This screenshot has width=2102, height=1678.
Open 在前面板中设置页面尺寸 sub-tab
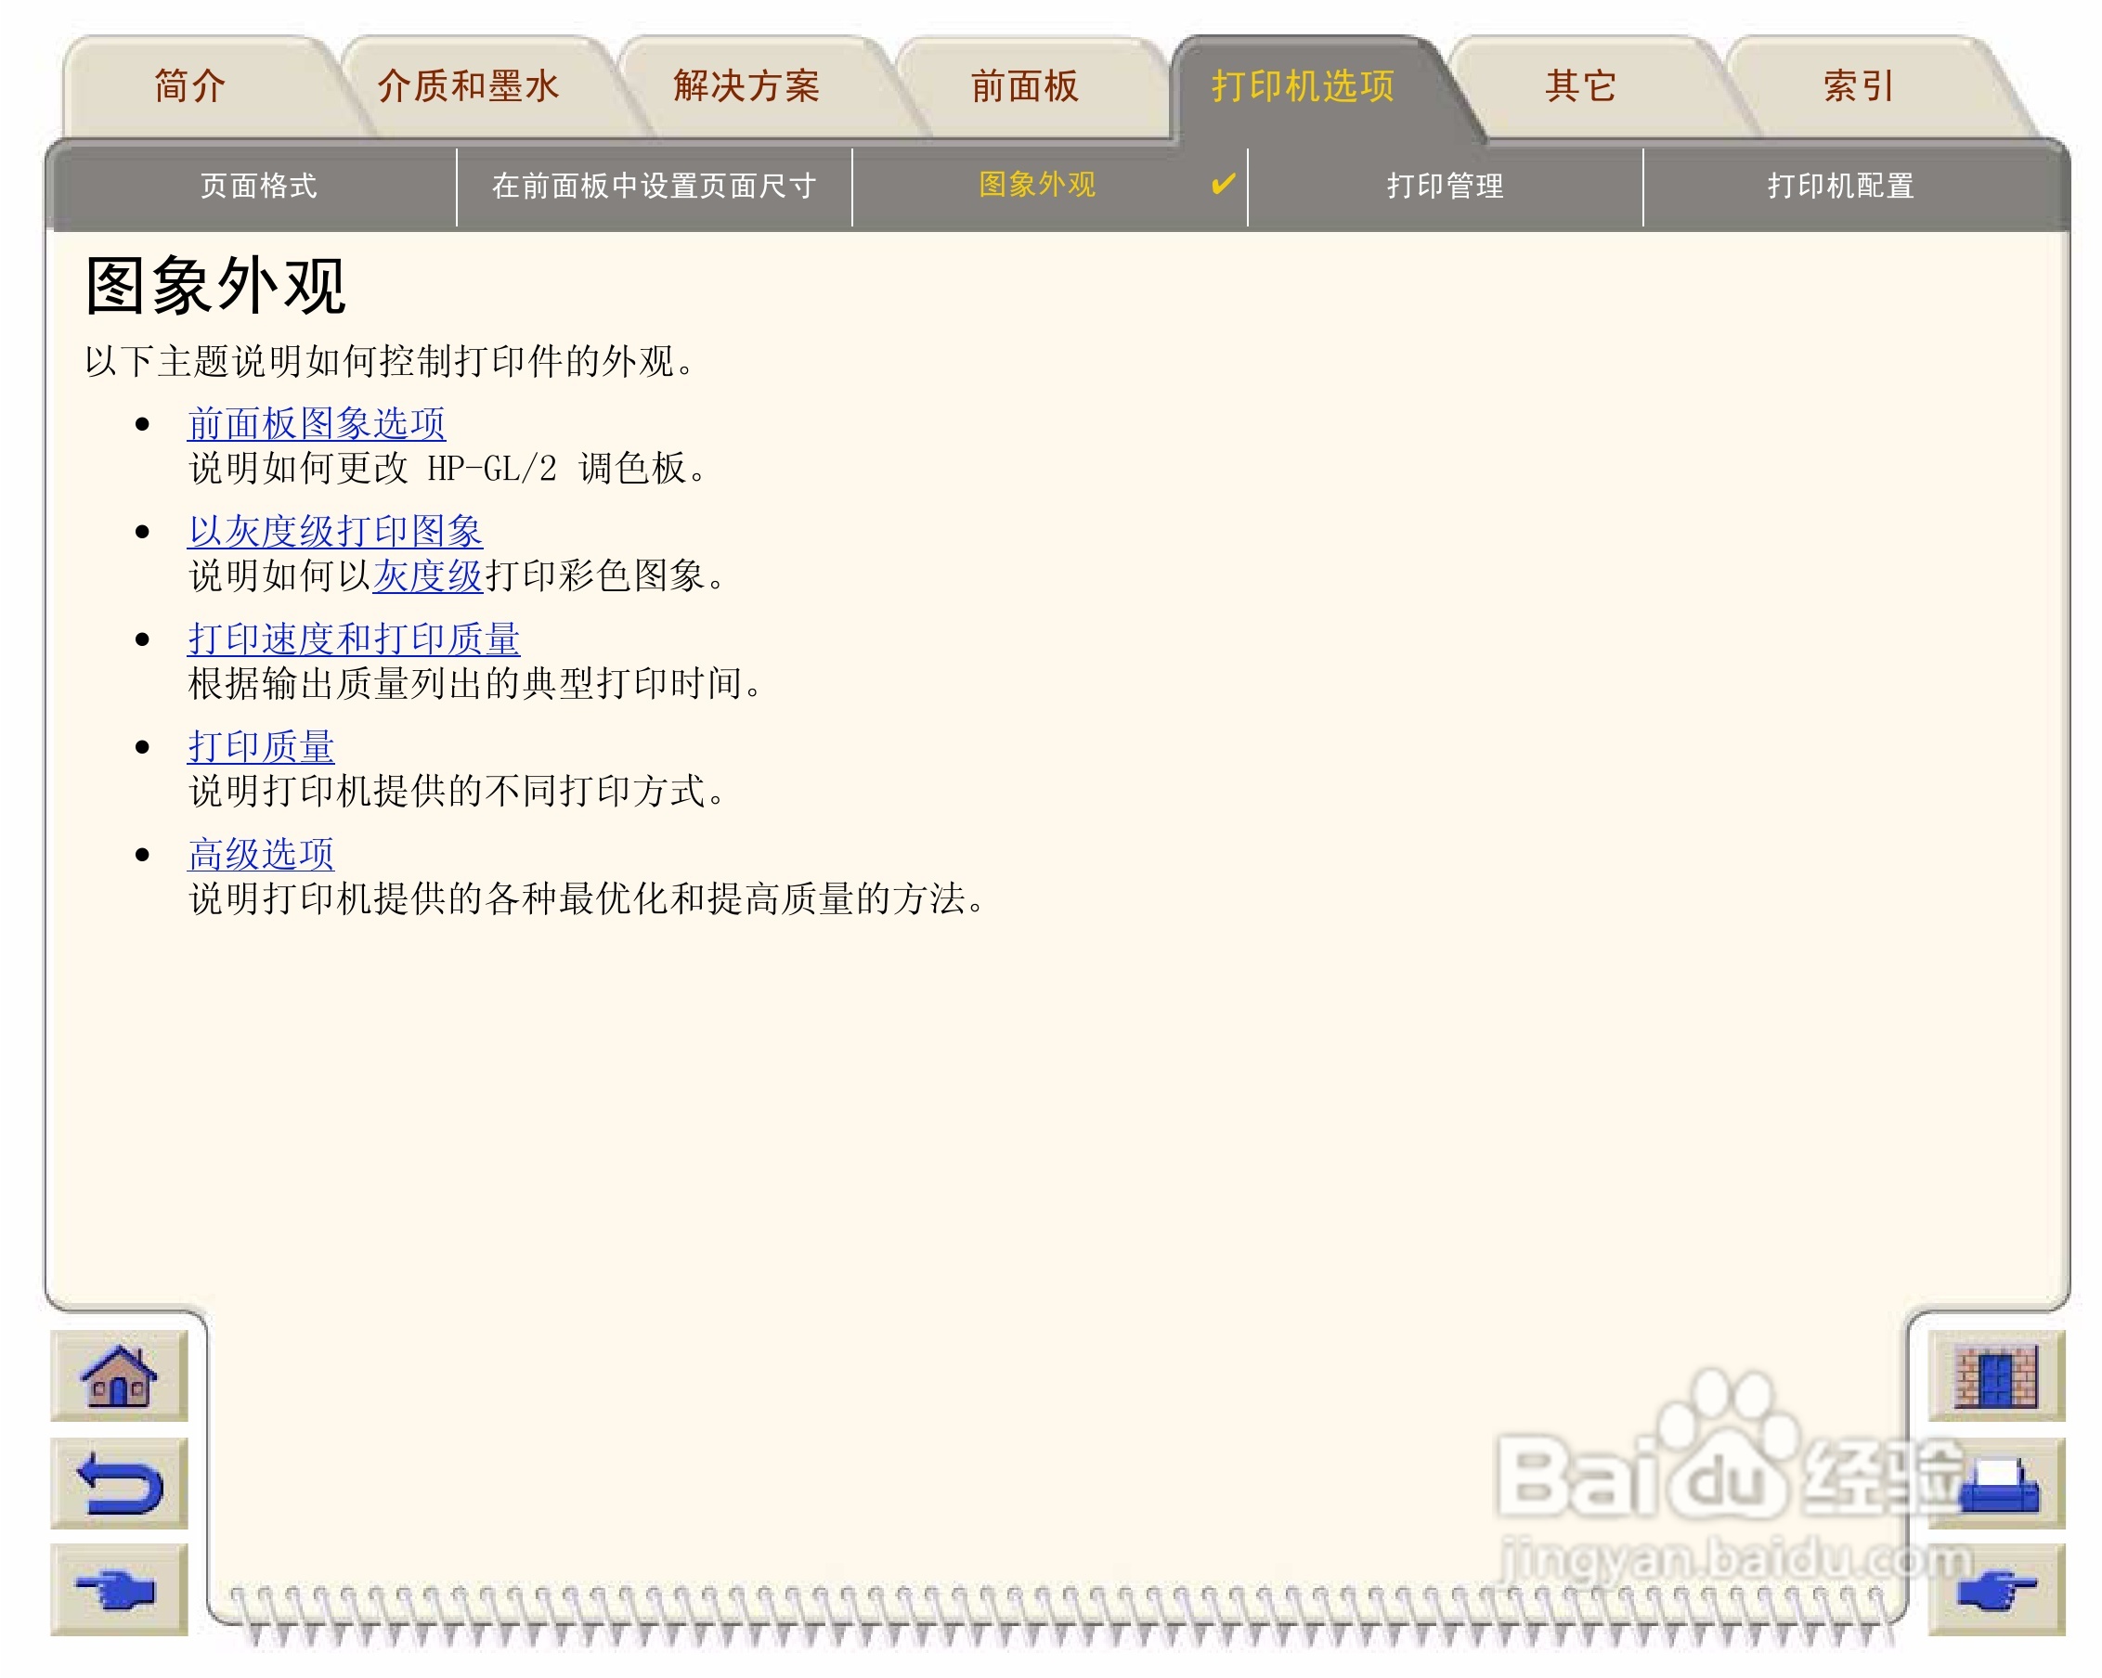(x=654, y=187)
